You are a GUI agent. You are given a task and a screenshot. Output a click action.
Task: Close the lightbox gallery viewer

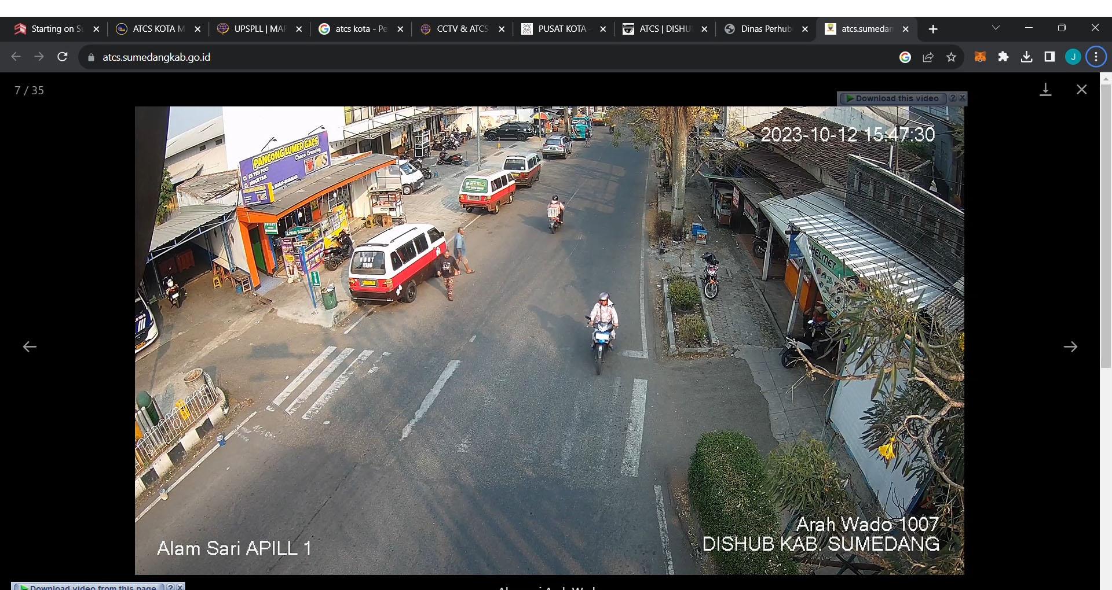pyautogui.click(x=1082, y=90)
